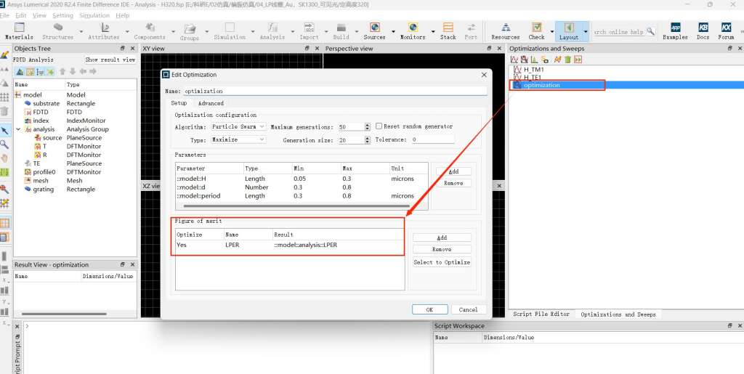744x374 pixels.
Task: Increase Maximum generations with stepper arrow
Action: pyautogui.click(x=365, y=125)
